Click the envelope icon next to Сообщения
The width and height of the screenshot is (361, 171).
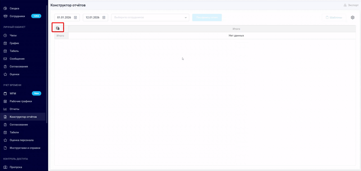pos(5,59)
